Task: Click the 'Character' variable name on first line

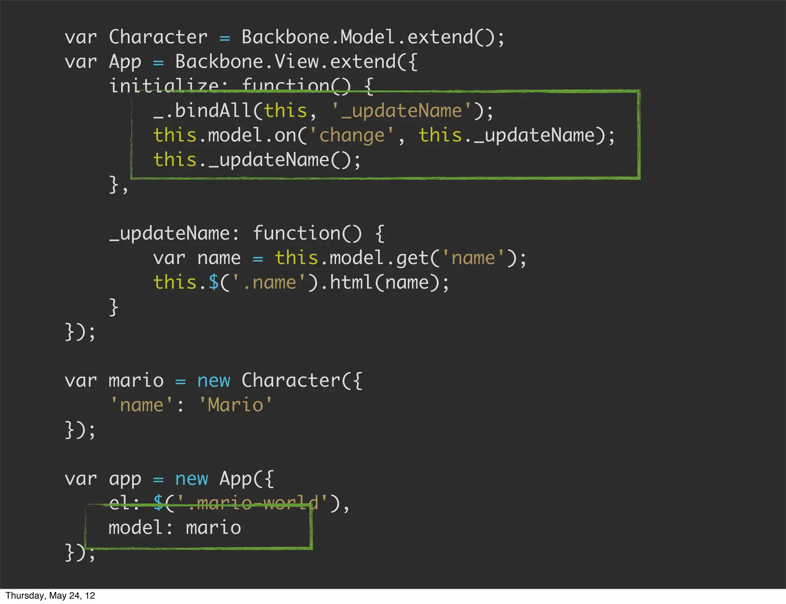Action: [158, 38]
